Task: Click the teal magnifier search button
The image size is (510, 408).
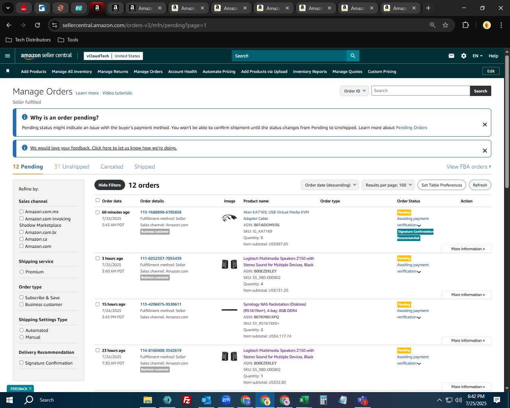Action: tap(353, 56)
